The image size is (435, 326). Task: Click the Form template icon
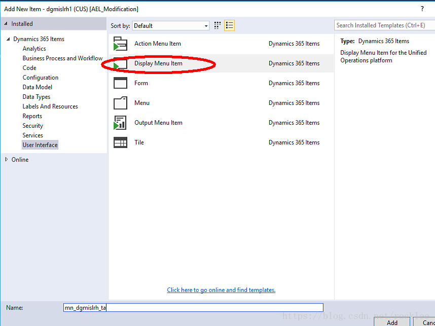[120, 83]
